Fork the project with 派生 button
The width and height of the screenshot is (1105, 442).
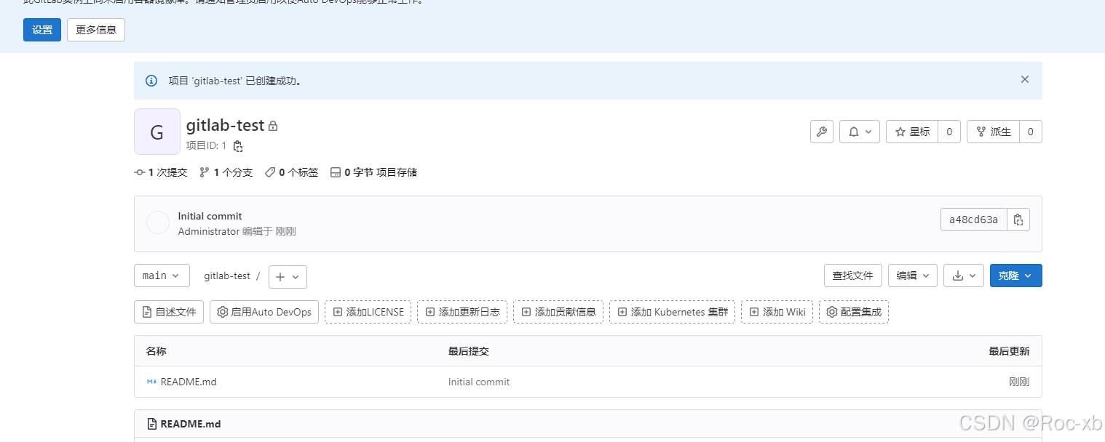coord(993,132)
